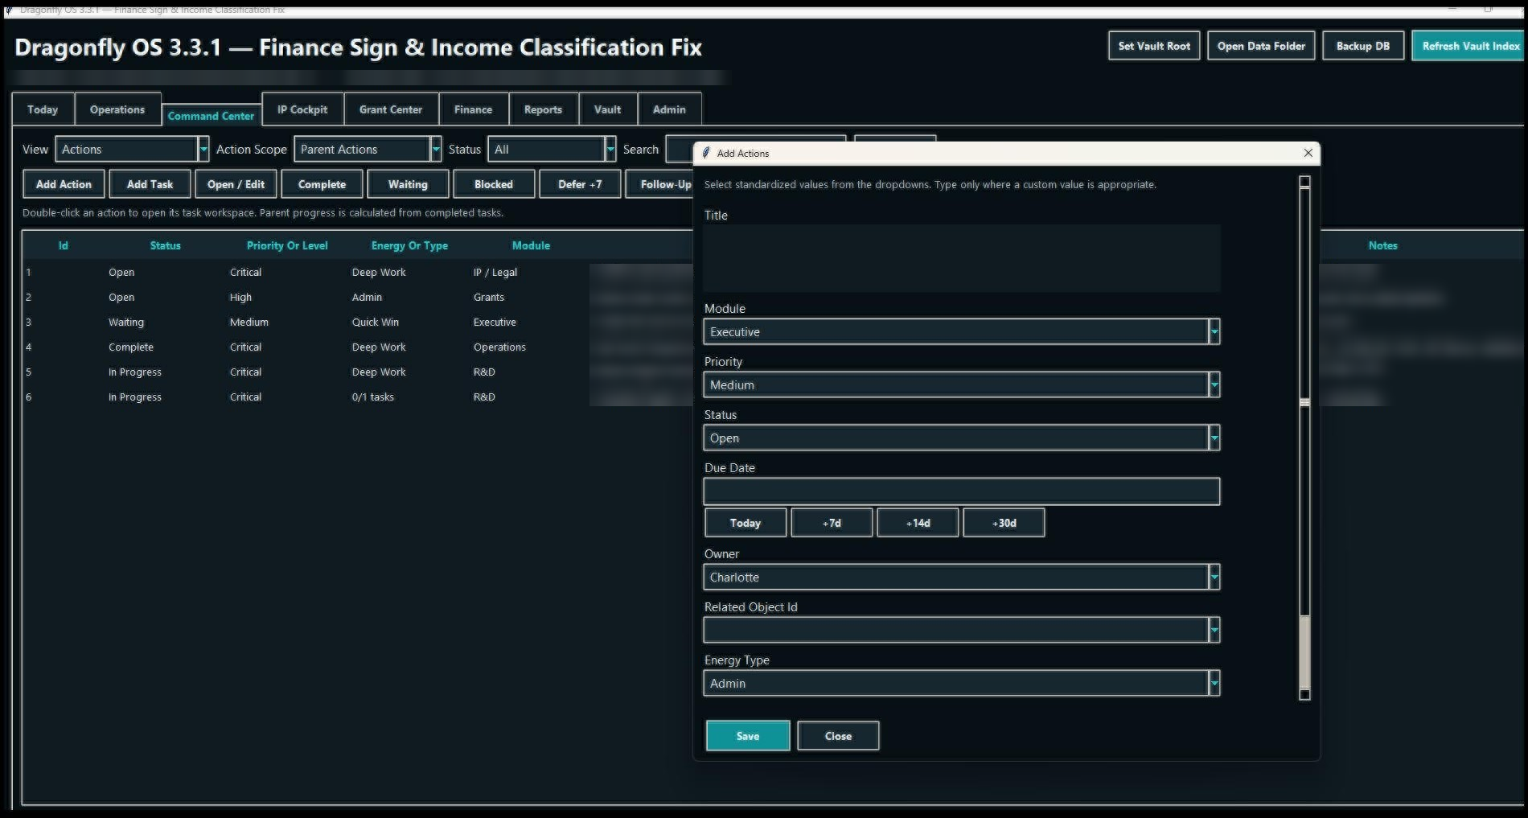Click the +7d due date button

coord(832,523)
